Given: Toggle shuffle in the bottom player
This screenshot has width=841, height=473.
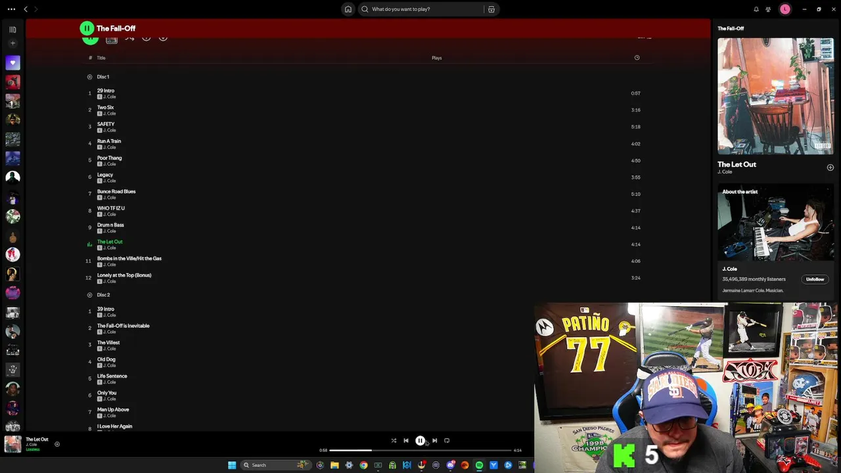Looking at the screenshot, I should tap(394, 441).
